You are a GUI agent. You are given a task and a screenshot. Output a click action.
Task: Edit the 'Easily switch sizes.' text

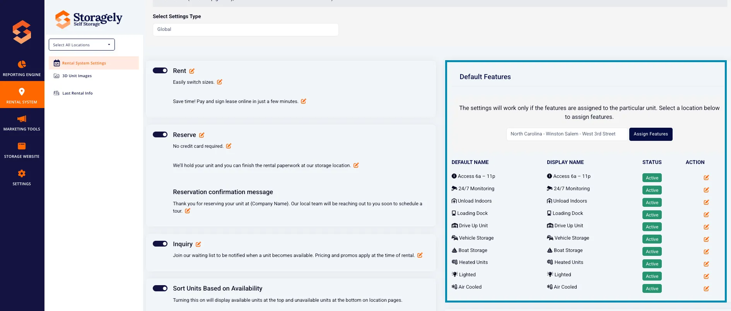[220, 82]
